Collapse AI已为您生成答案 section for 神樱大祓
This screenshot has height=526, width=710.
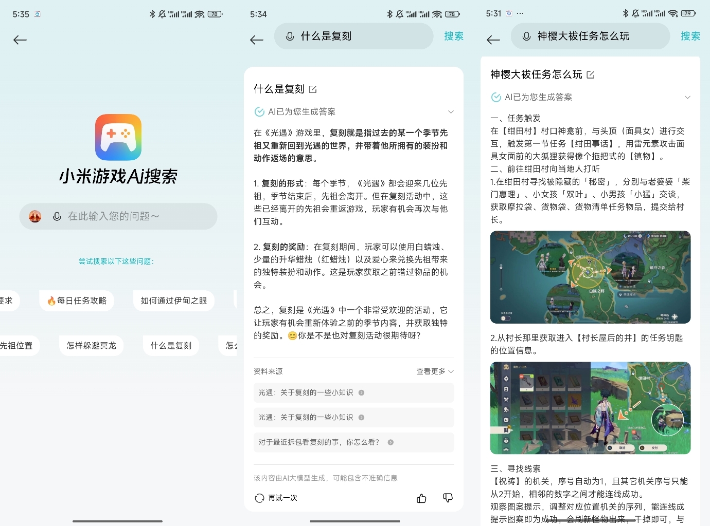[x=687, y=98]
